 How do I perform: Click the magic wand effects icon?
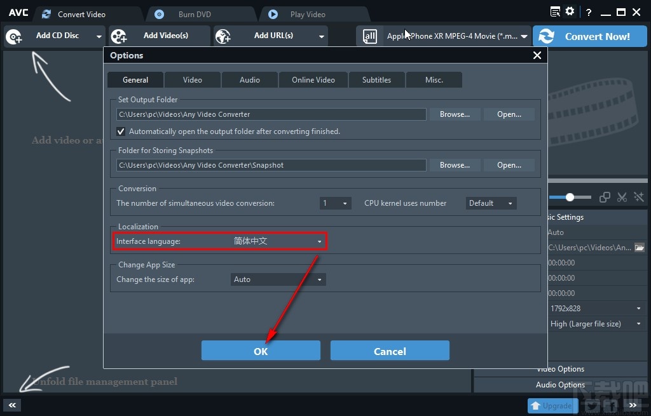point(638,198)
